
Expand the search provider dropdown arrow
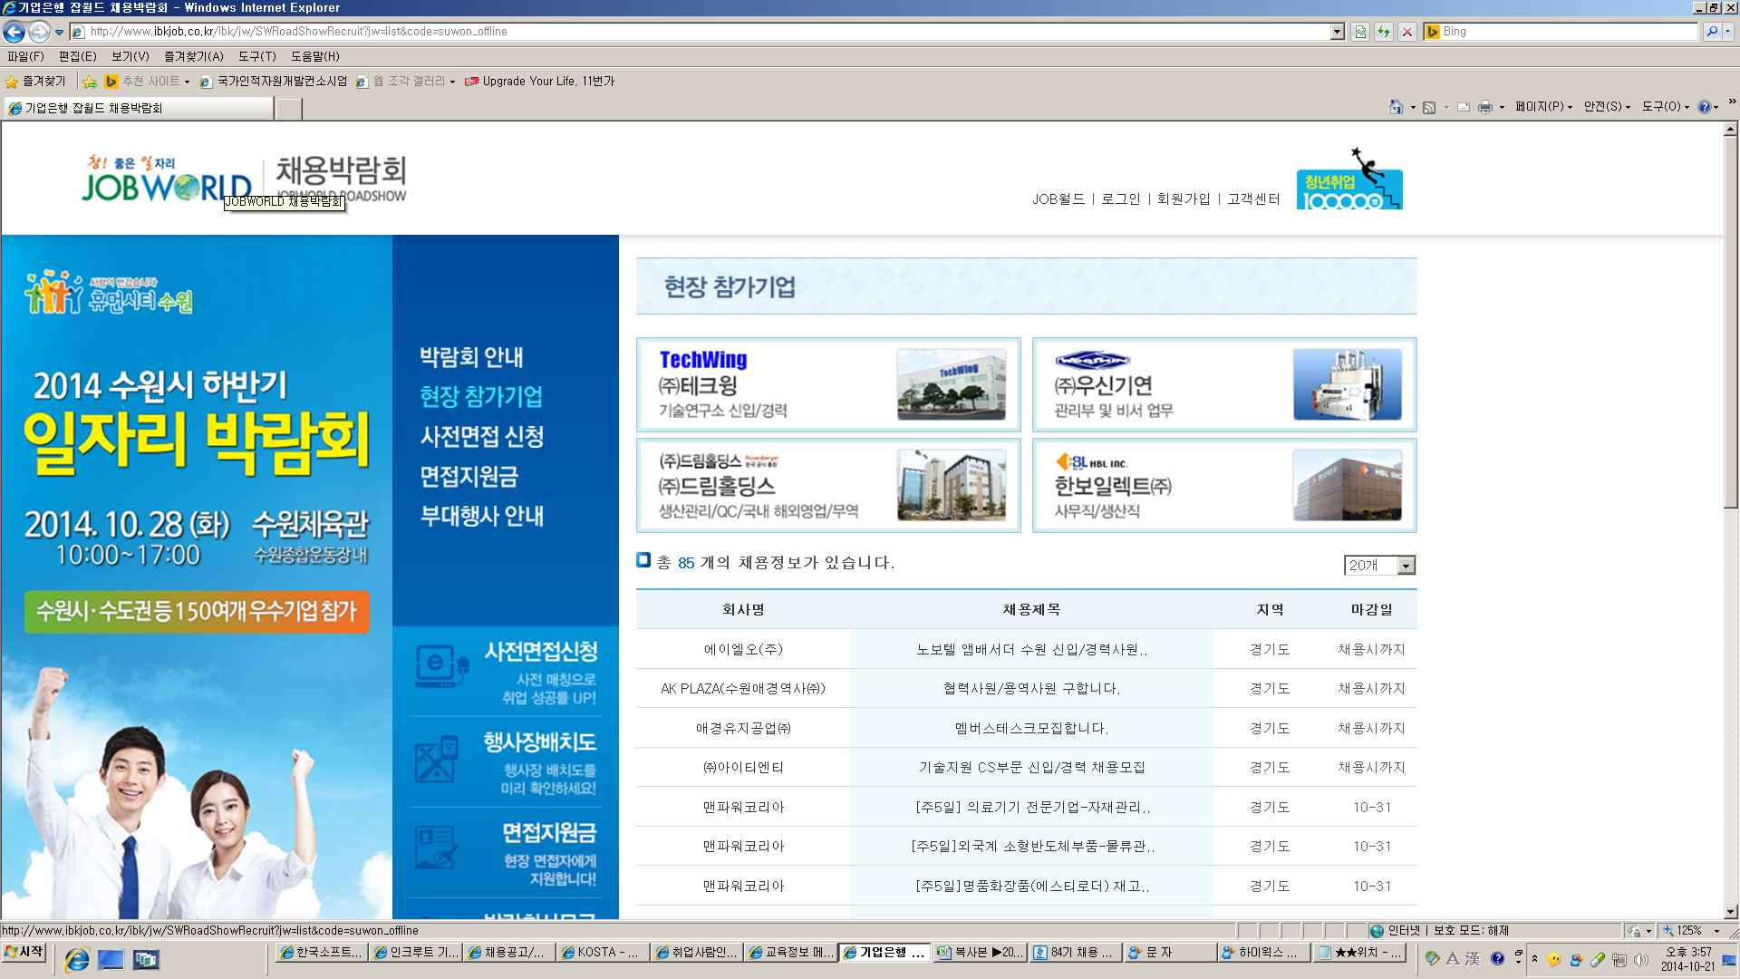point(1728,32)
